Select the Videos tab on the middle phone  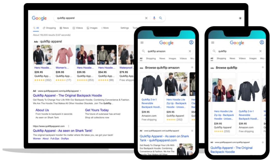183,59
